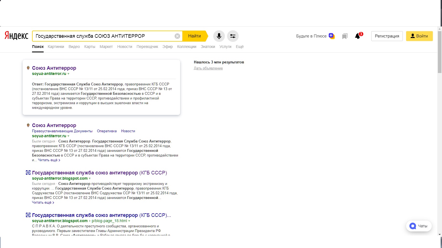Expand the Ещё services menu

click(240, 47)
